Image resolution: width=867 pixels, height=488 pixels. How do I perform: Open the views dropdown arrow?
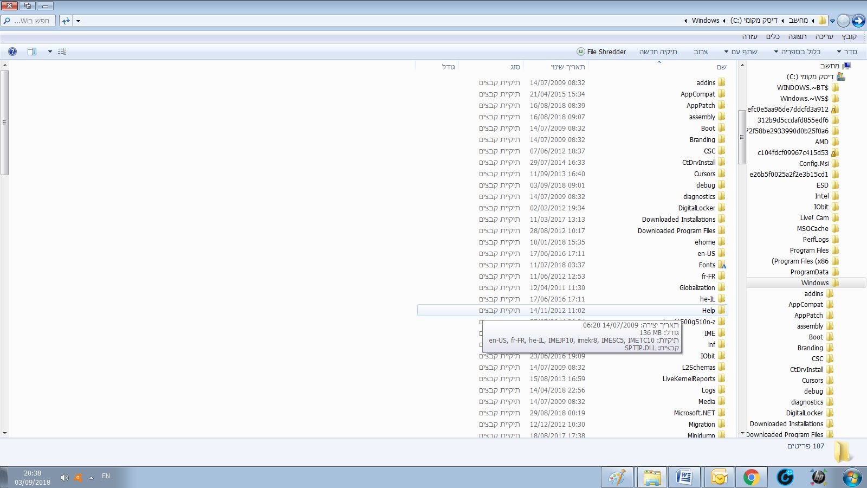[50, 52]
